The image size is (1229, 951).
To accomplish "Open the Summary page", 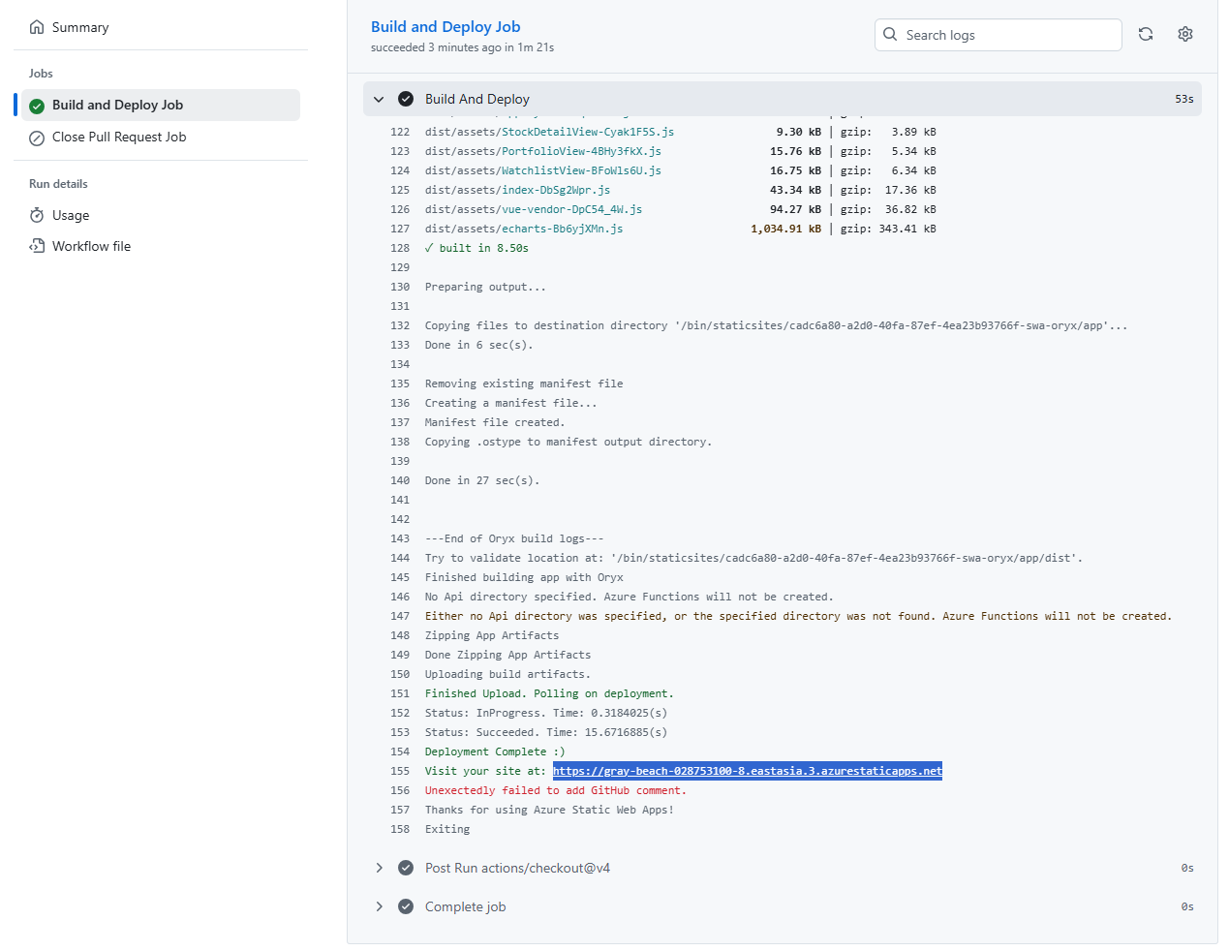I will [79, 27].
